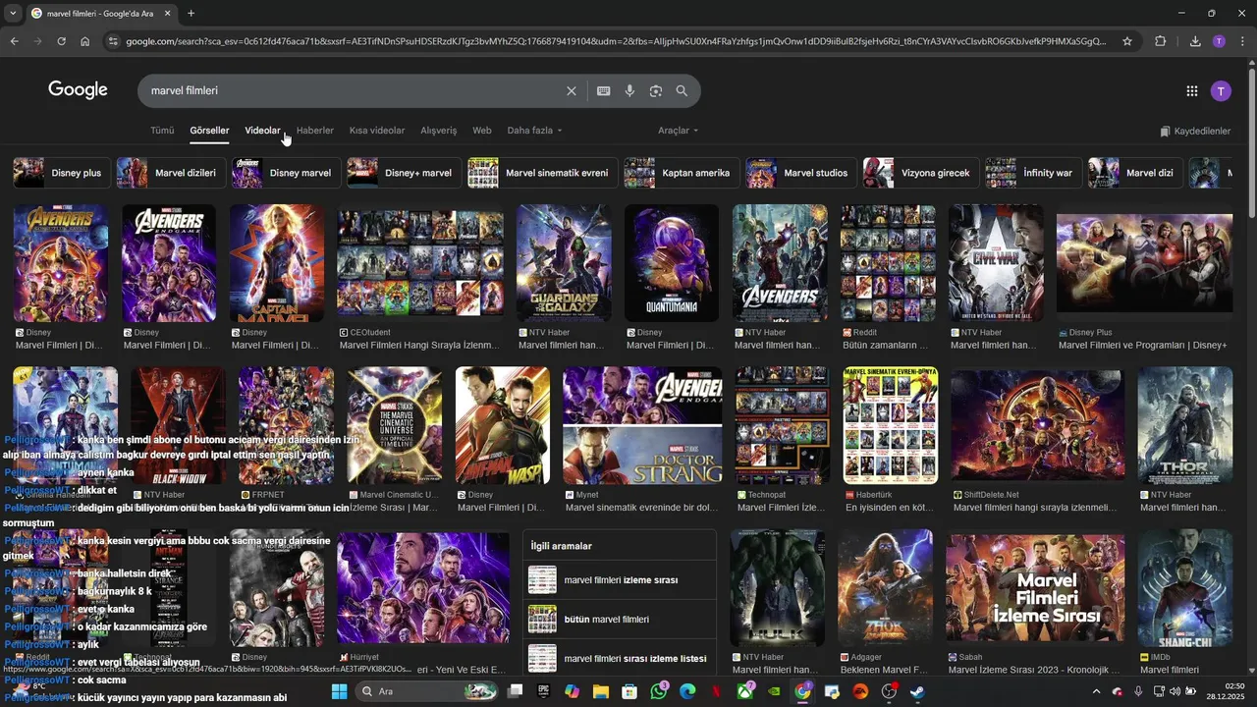The width and height of the screenshot is (1257, 707).
Task: Filter by Marvel studios chip
Action: tap(800, 173)
